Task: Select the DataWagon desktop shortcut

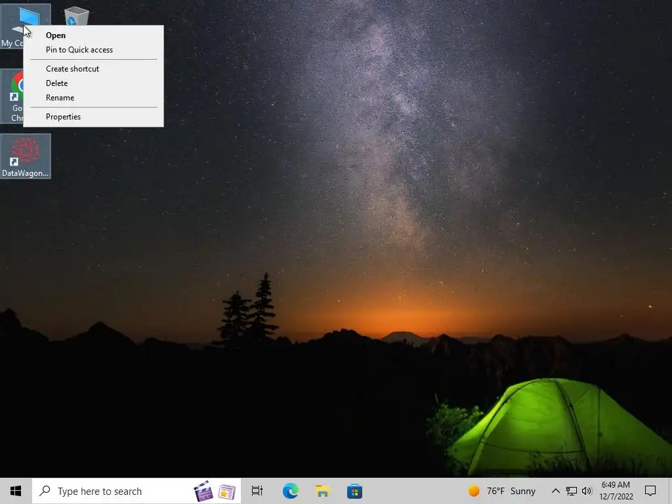Action: coord(26,156)
